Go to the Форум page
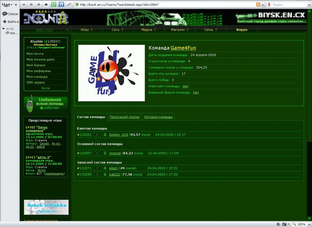 [x=242, y=30]
